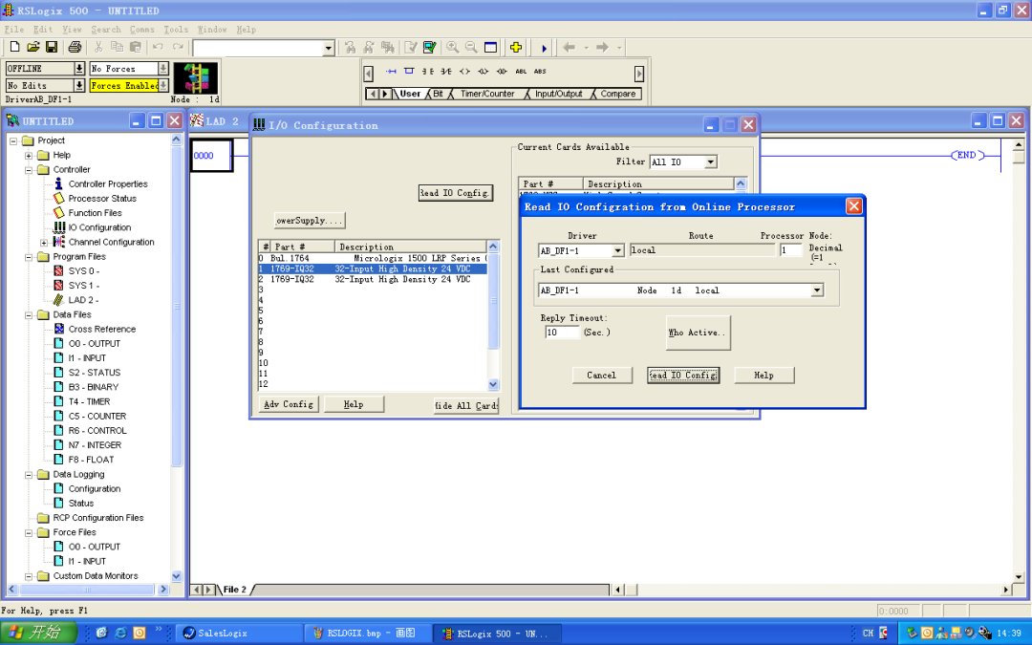The width and height of the screenshot is (1032, 645).
Task: Click the Save toolbar icon
Action: (x=51, y=47)
